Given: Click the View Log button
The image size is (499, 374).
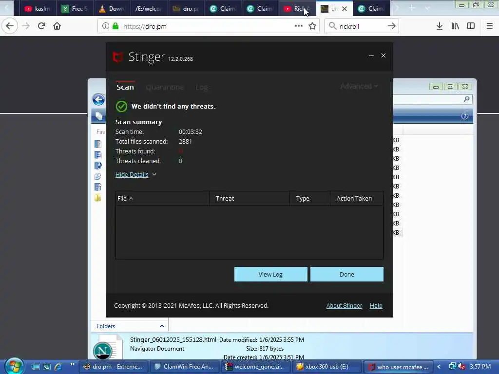Looking at the screenshot, I should (x=271, y=274).
